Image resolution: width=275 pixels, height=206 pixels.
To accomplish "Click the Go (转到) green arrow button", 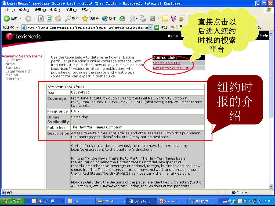I will click(161, 27).
